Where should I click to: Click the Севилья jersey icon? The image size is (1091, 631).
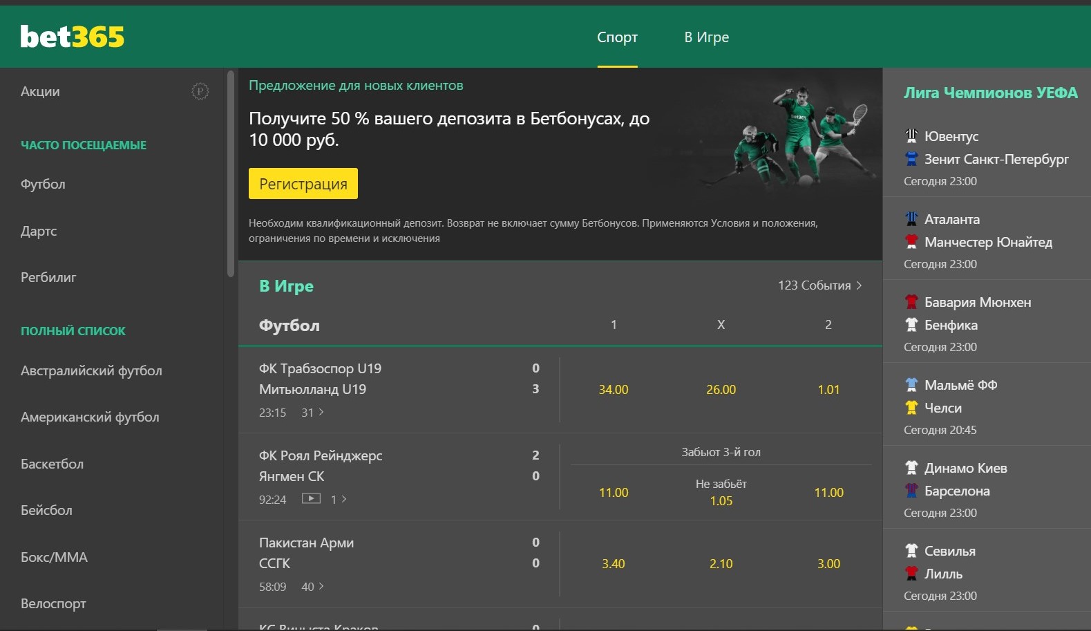(911, 551)
